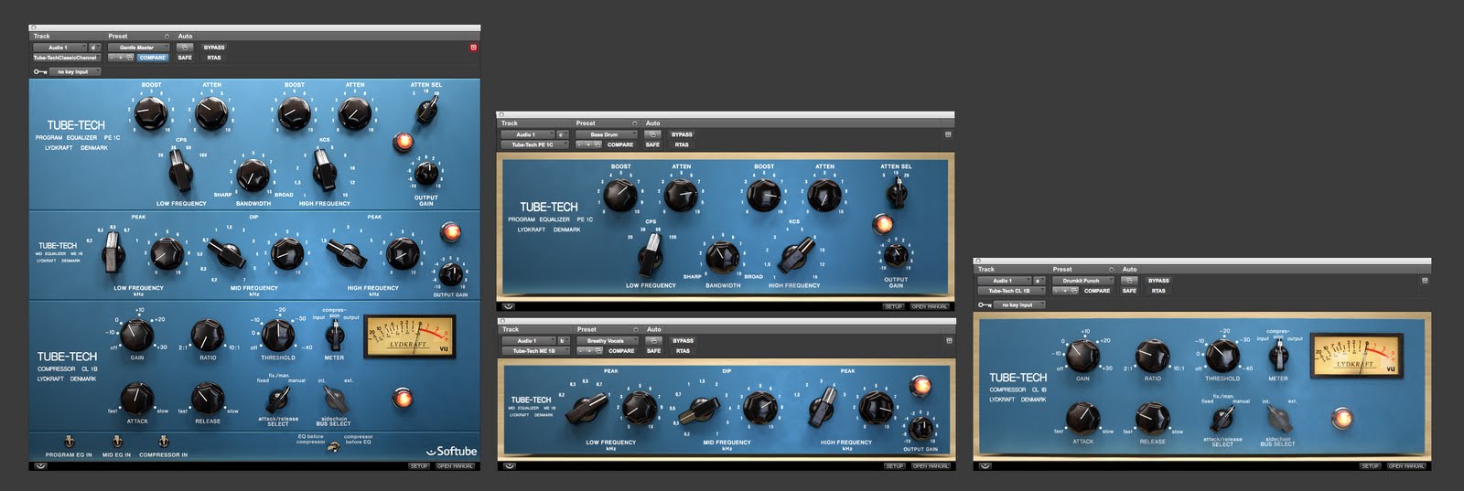Viewport: 1464px width, 491px height.
Task: Click the automation enable icon in ME 1B window
Action: (x=653, y=340)
